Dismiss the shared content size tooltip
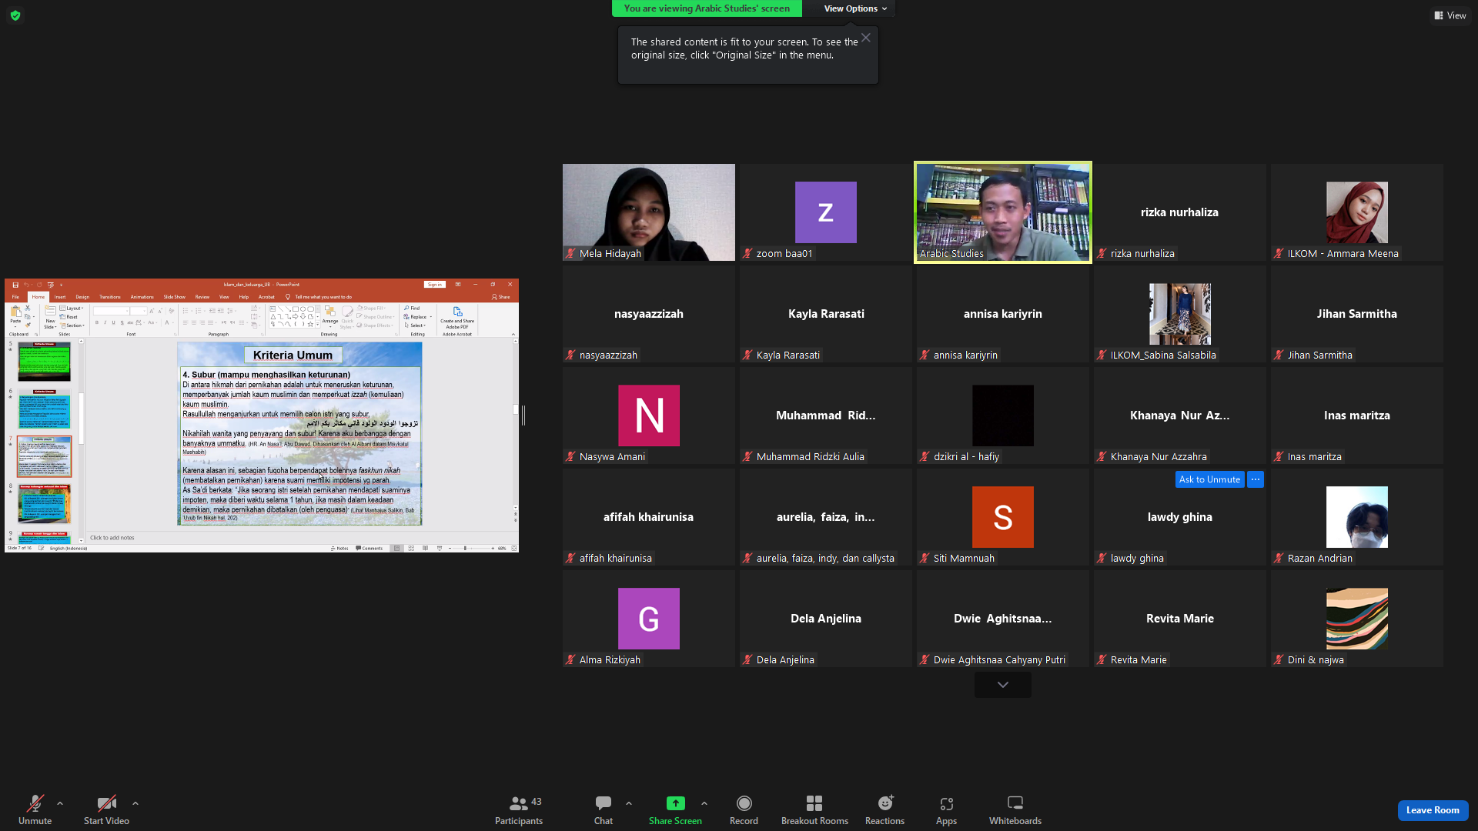This screenshot has width=1478, height=831. [x=866, y=38]
